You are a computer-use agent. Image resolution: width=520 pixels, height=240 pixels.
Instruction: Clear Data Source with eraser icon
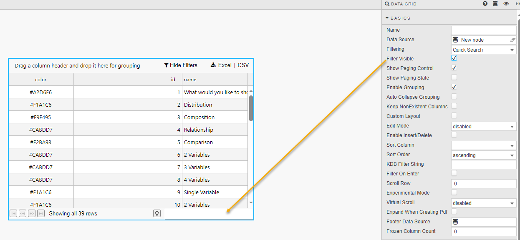point(513,40)
